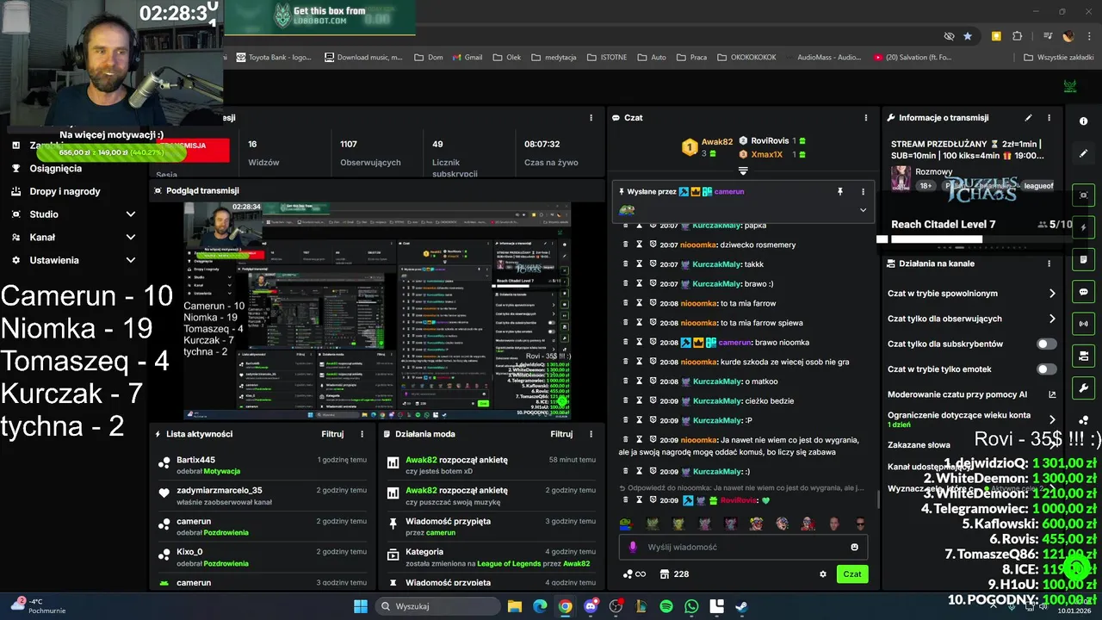Open WhatsApp from the taskbar
Viewport: 1102px width, 620px height.
point(691,606)
